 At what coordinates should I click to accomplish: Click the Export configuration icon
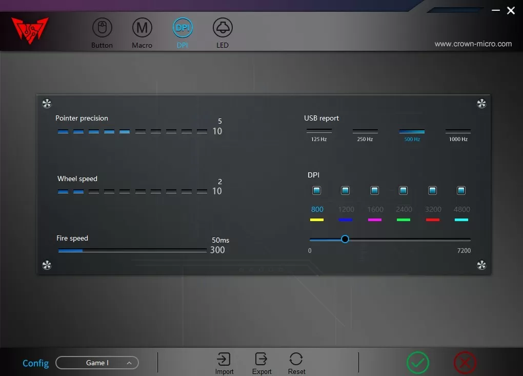[x=261, y=359]
